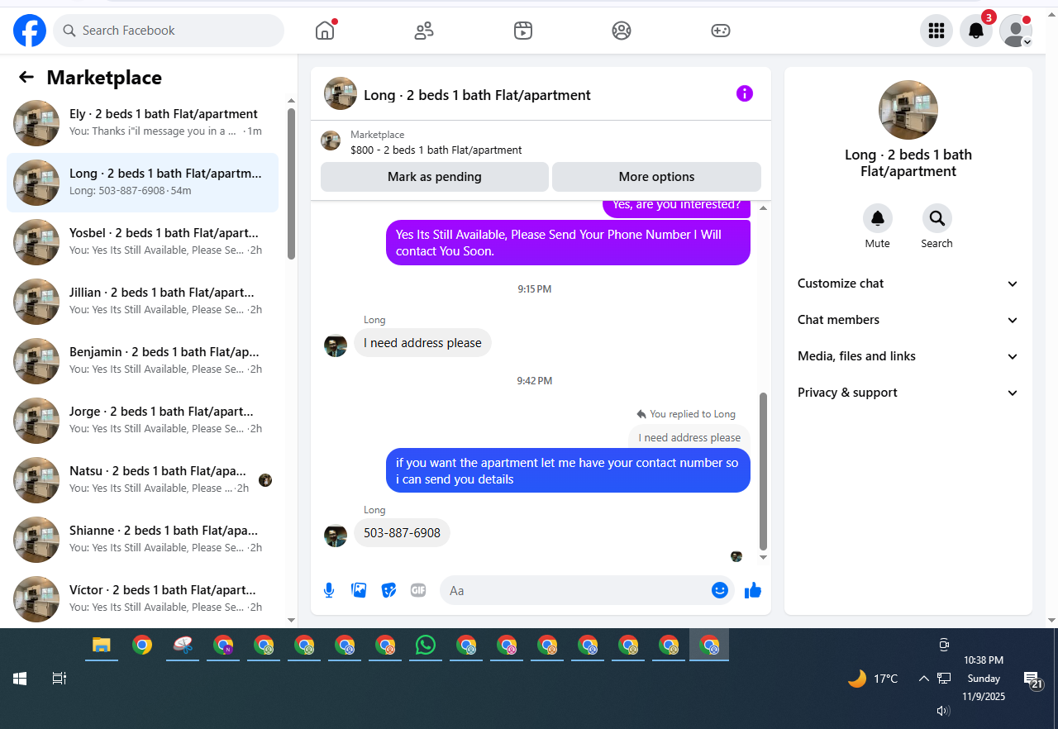Screen dimensions: 1058x729
Task: Choose a sticker
Action: click(x=388, y=590)
